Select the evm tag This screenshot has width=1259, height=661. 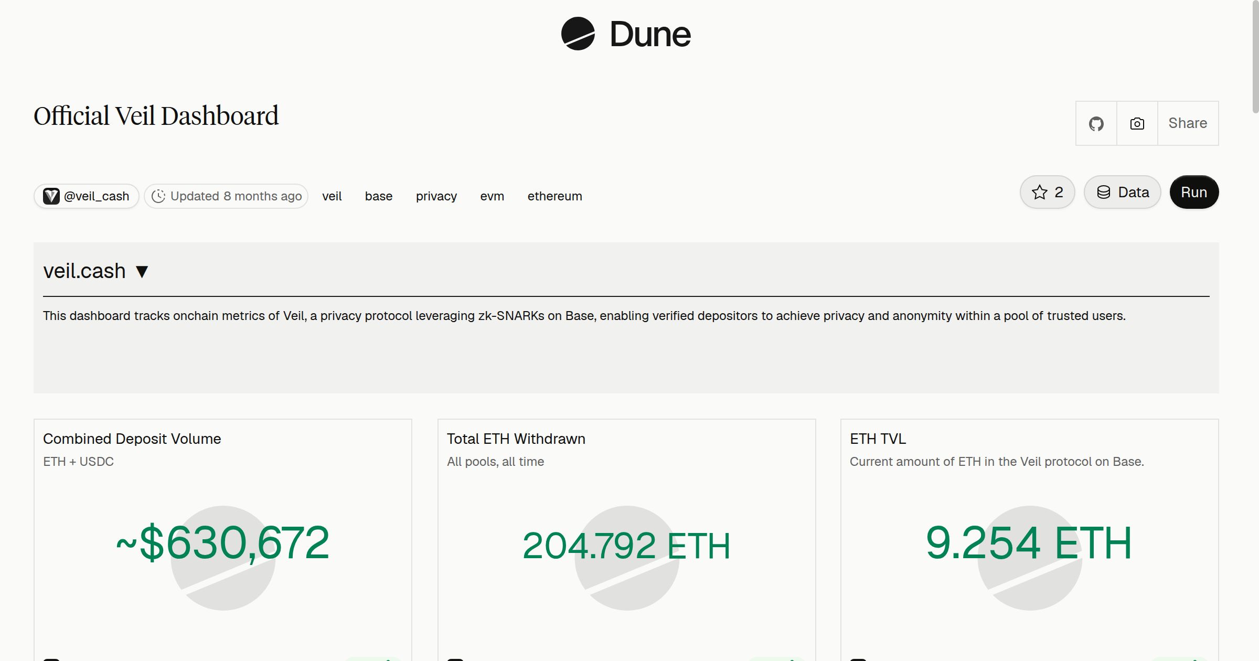492,196
